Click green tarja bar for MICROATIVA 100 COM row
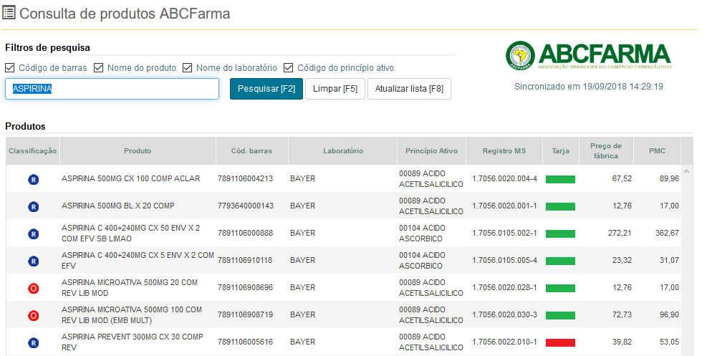This screenshot has height=356, width=707. click(x=560, y=315)
